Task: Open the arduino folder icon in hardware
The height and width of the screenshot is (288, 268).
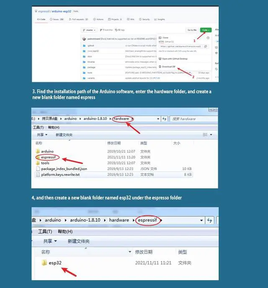Action: point(38,151)
